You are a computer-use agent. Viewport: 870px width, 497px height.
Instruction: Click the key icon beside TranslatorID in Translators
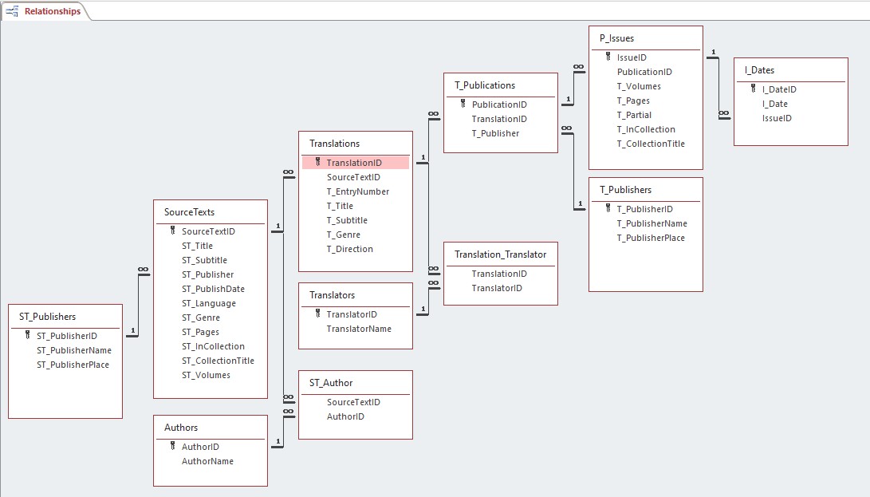[x=318, y=314]
